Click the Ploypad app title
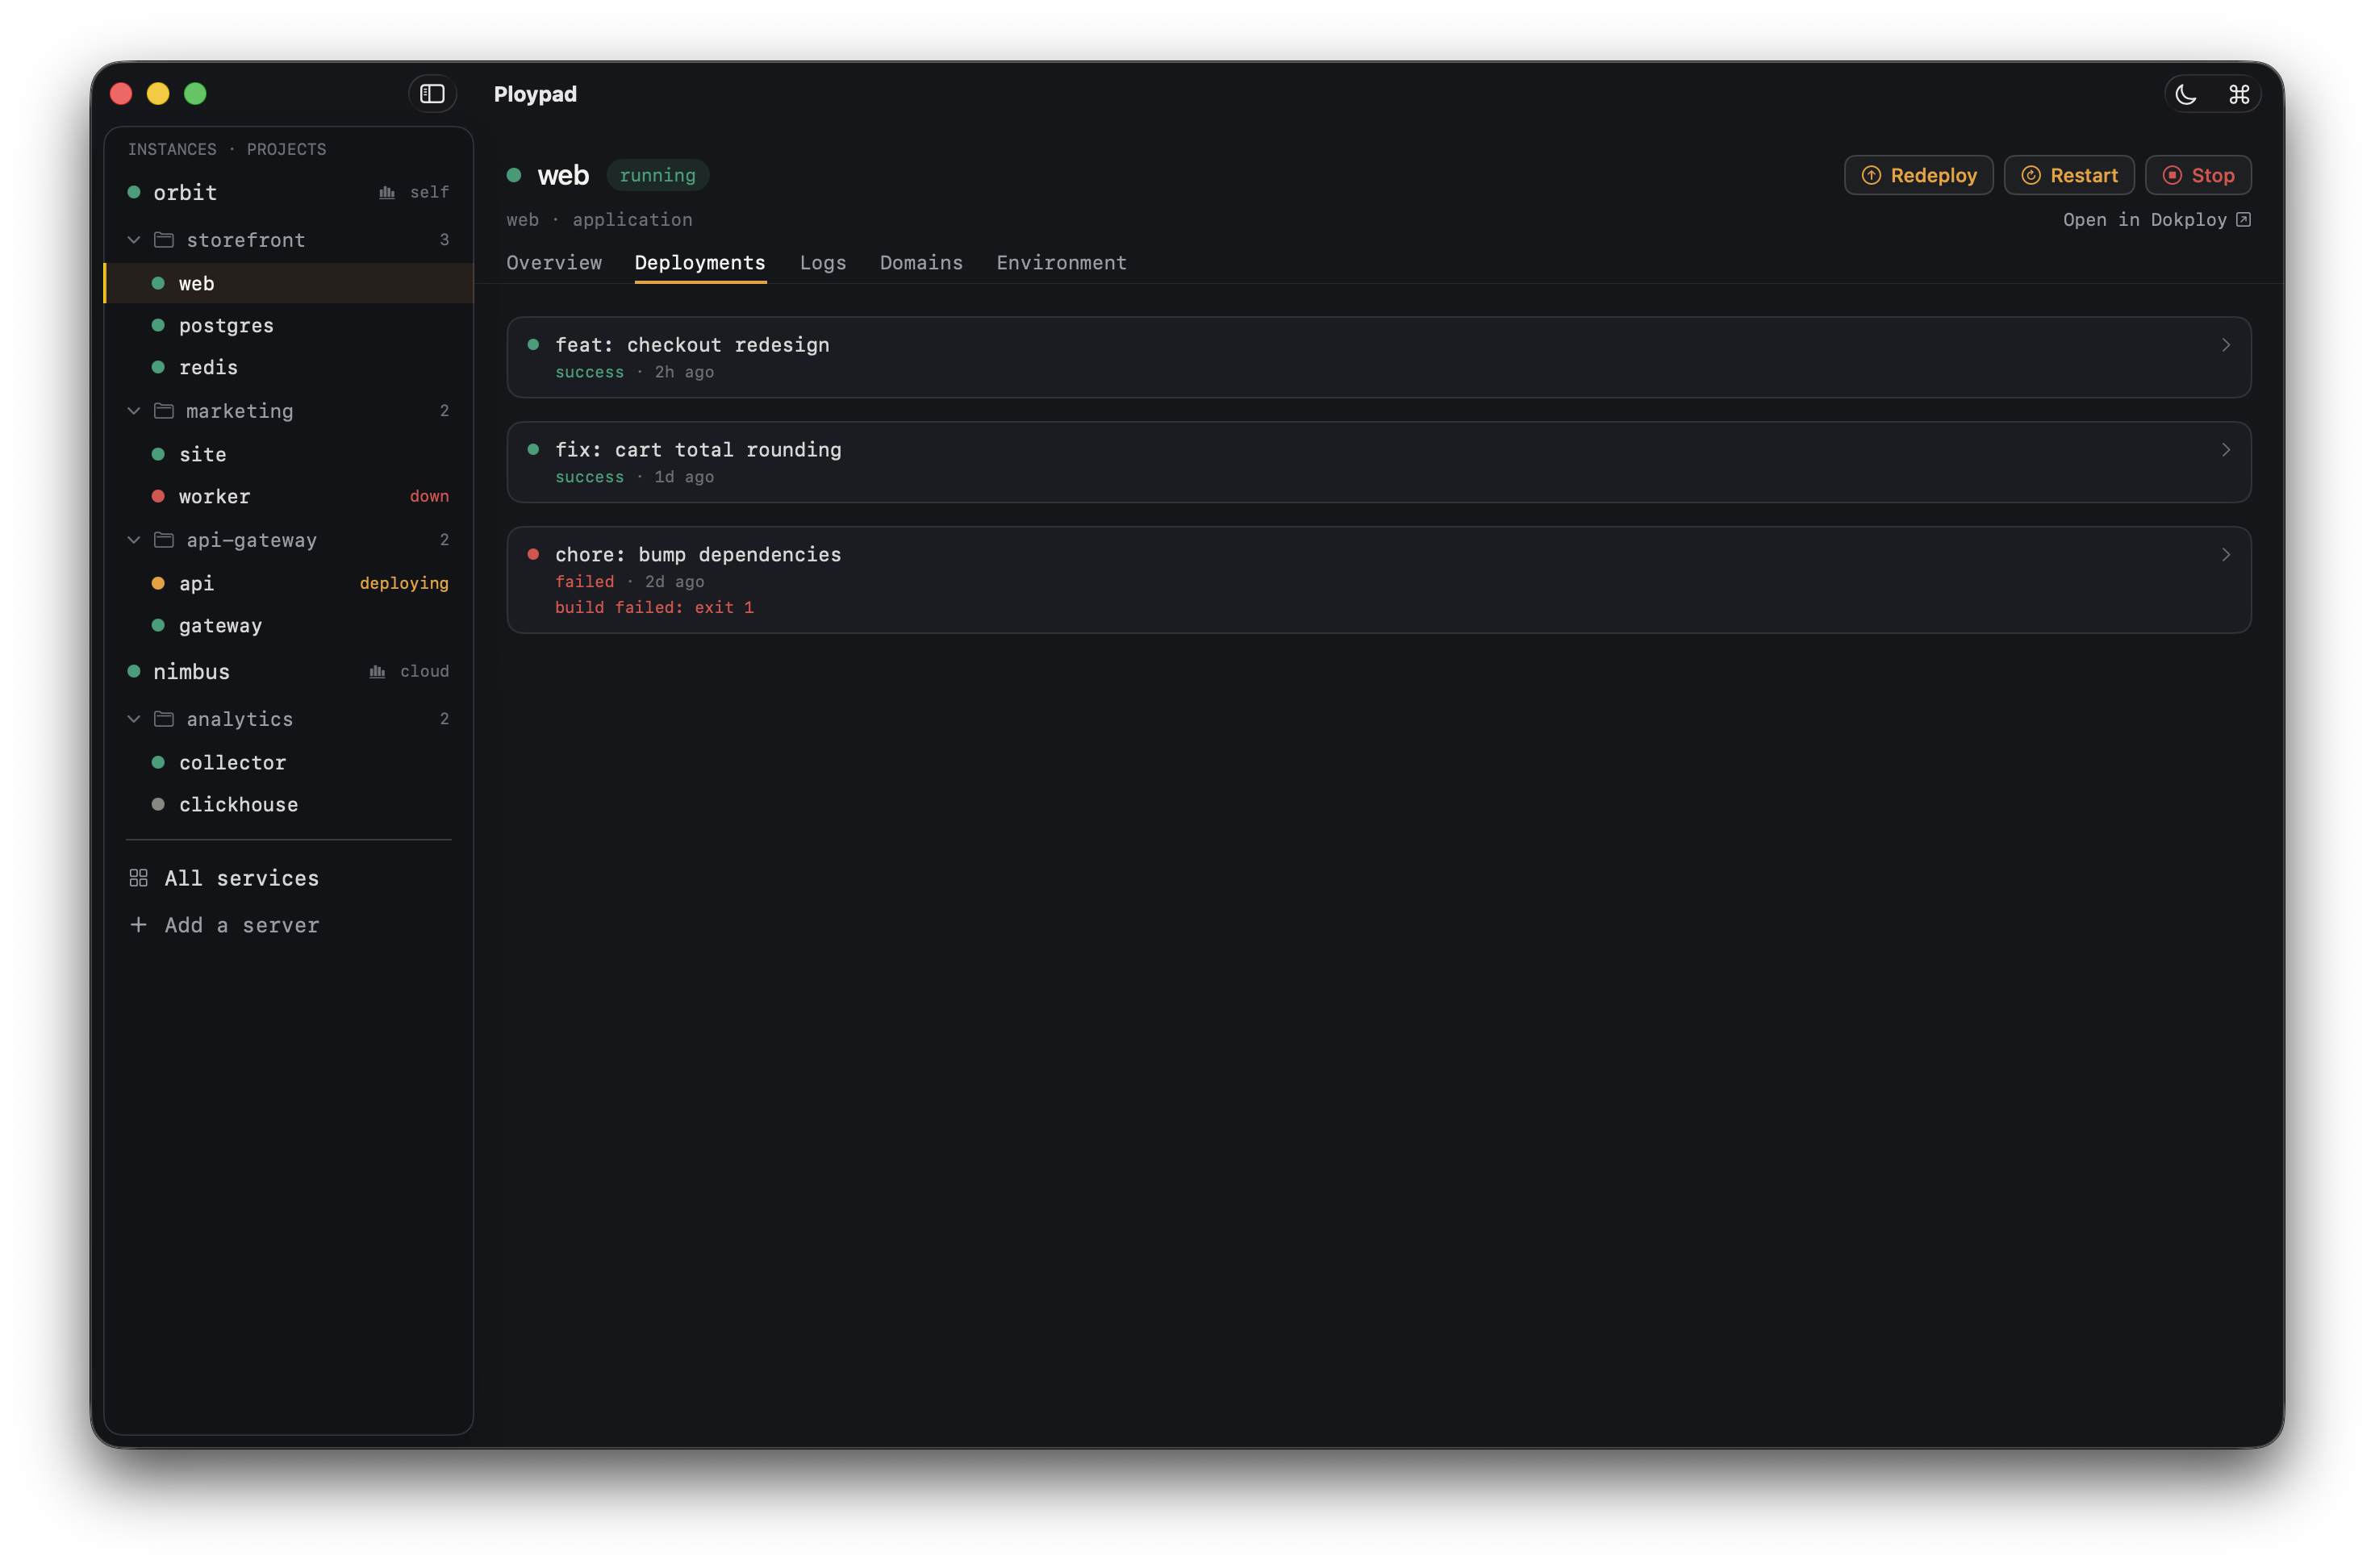The height and width of the screenshot is (1568, 2375). pos(535,94)
